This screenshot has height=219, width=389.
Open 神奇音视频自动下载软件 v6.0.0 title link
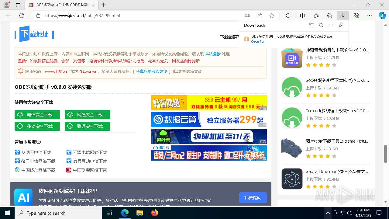pos(337,50)
